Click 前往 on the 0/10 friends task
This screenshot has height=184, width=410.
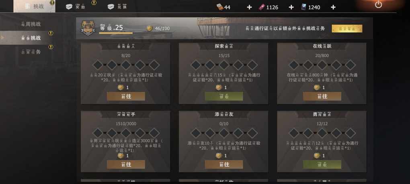point(224,164)
